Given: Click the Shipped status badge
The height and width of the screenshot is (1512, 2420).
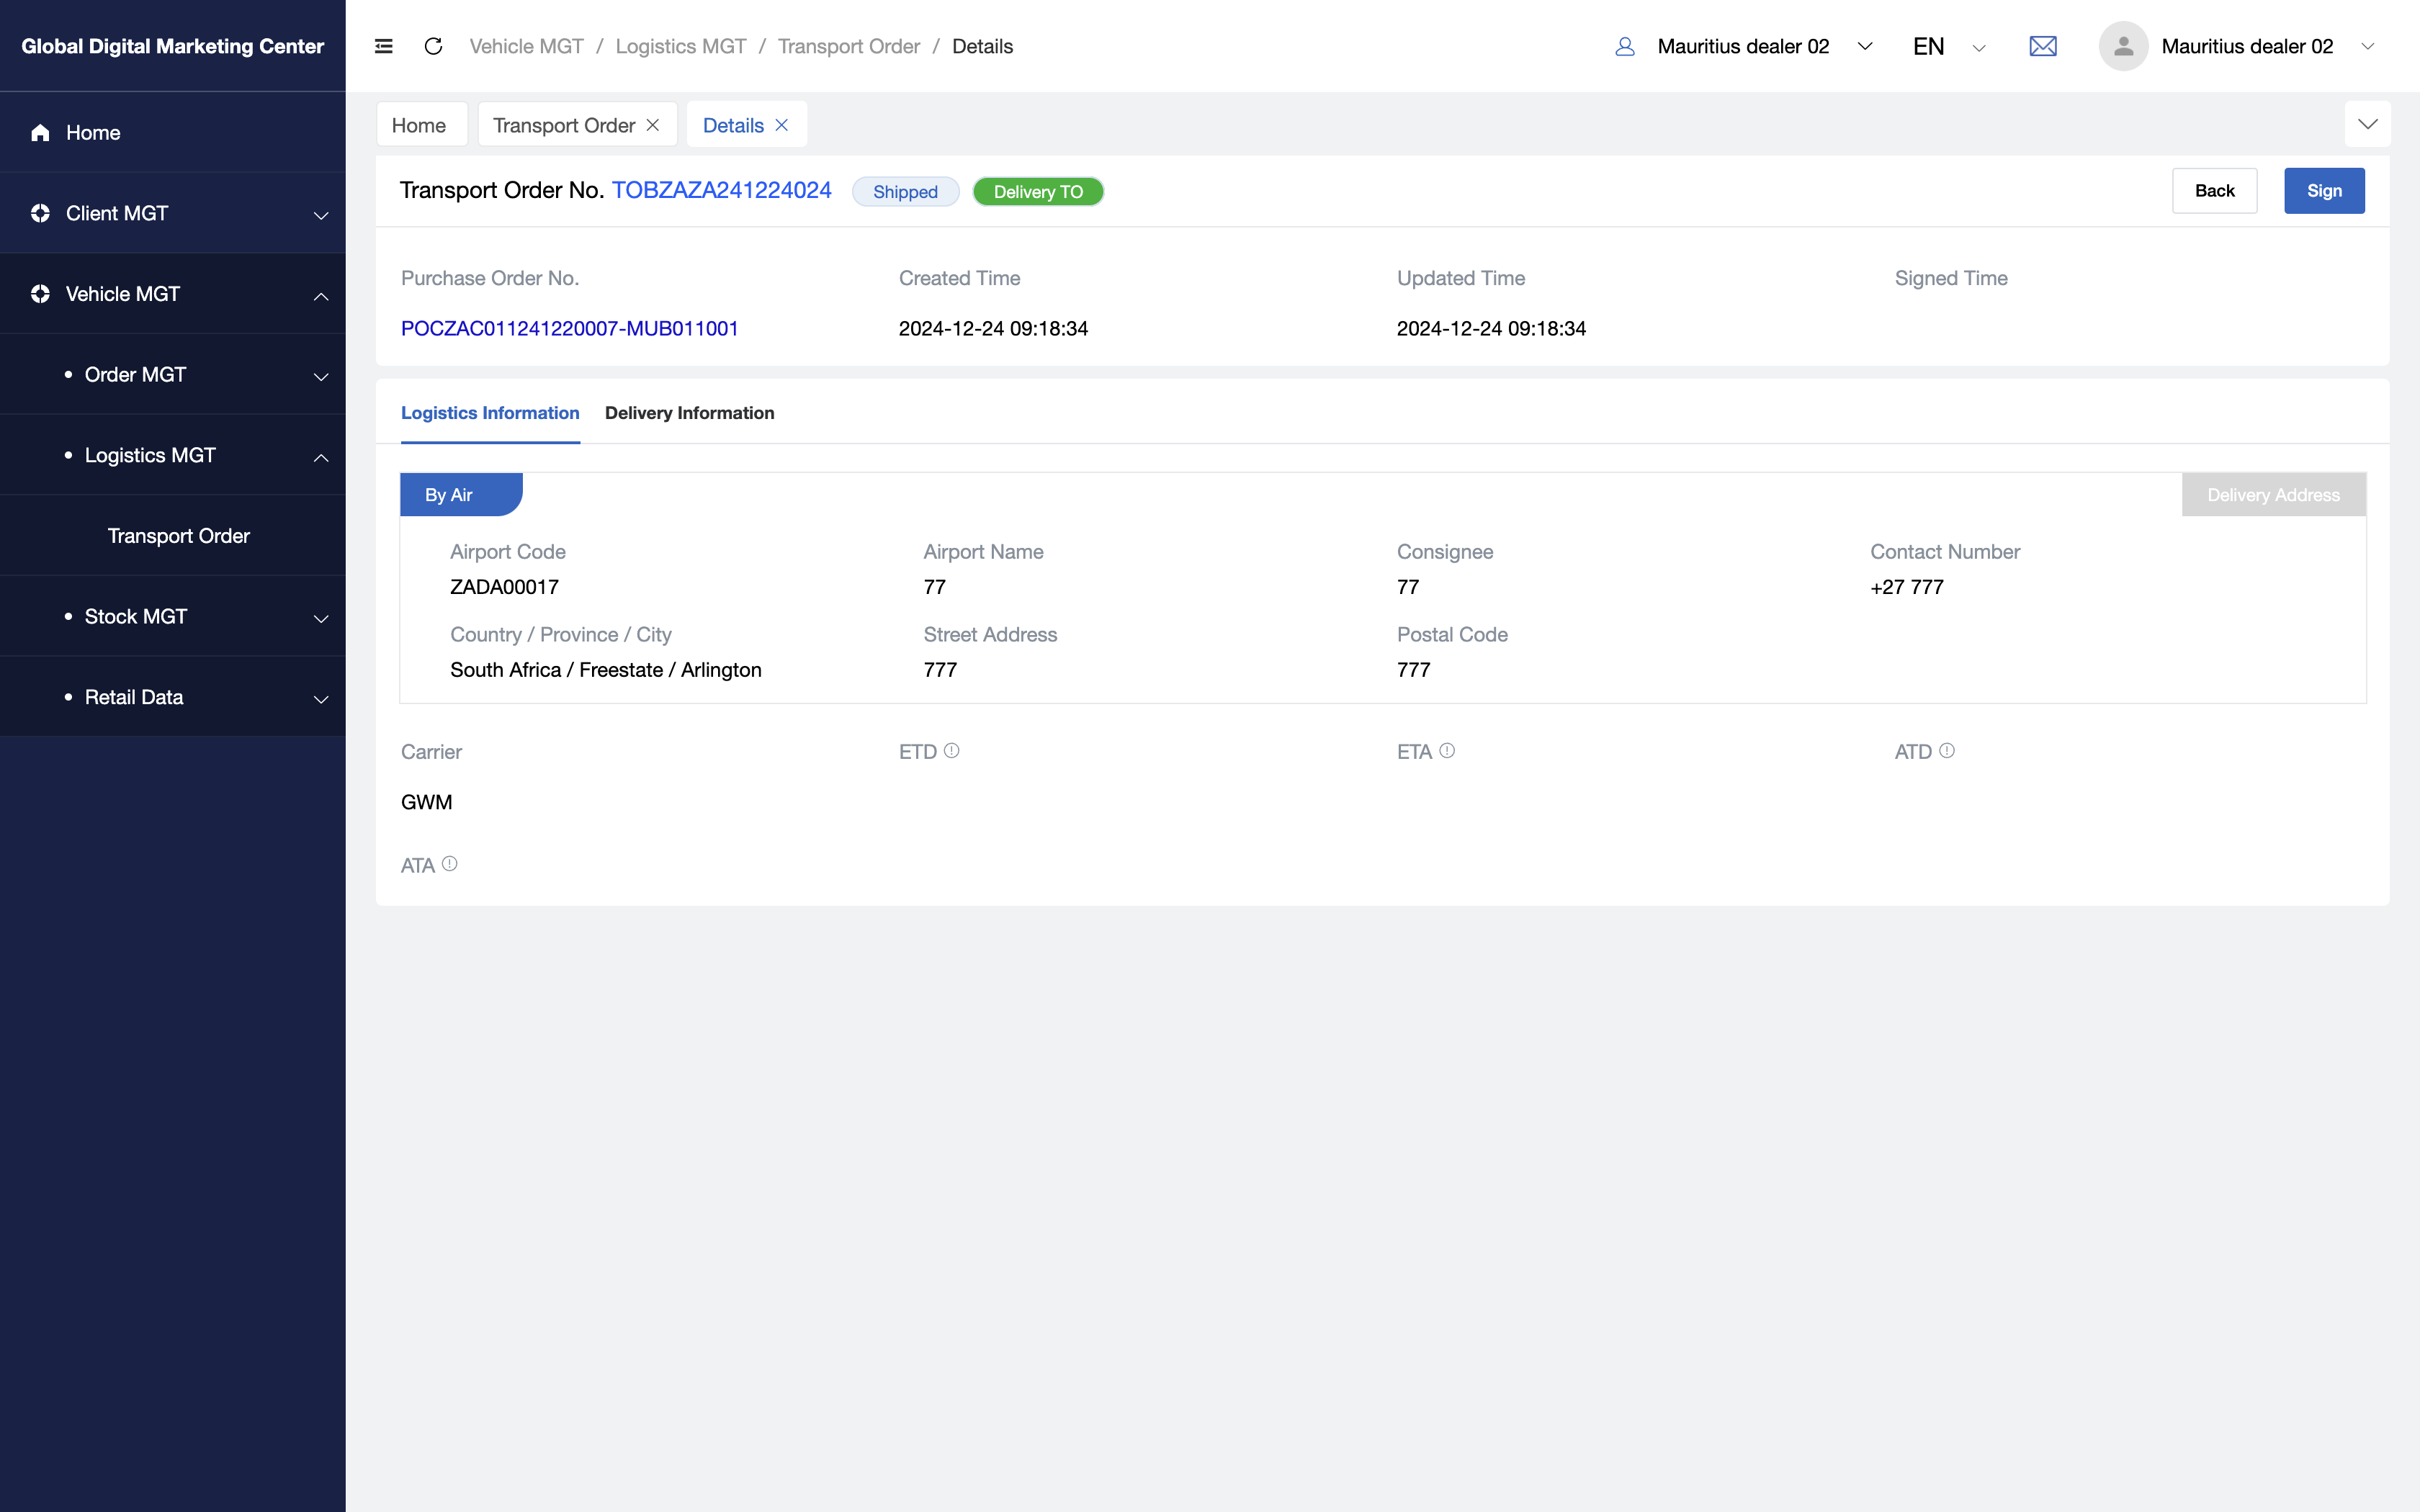Looking at the screenshot, I should [905, 192].
